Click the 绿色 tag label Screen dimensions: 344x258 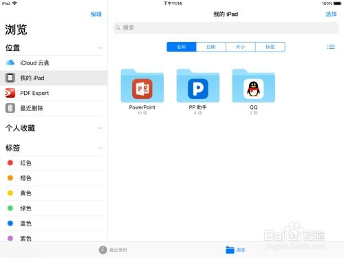coord(25,208)
